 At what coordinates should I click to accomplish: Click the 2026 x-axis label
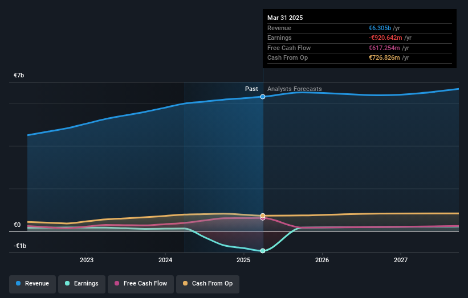click(322, 260)
